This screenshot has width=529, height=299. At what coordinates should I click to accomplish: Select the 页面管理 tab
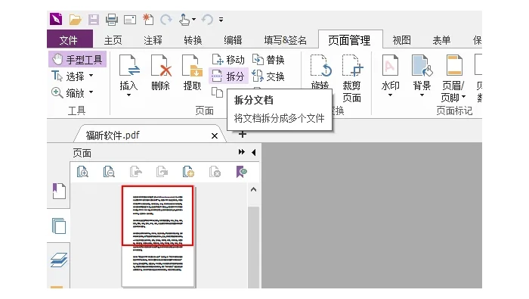350,39
